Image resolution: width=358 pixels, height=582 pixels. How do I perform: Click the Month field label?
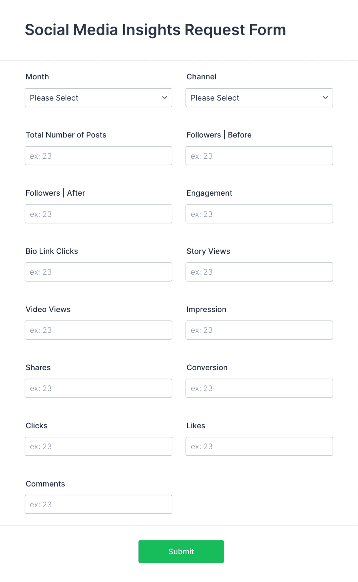(37, 77)
